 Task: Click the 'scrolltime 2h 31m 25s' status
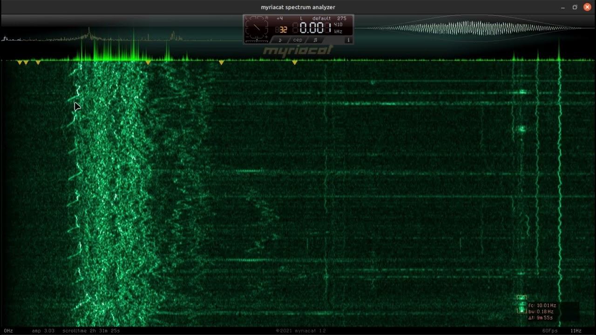pyautogui.click(x=91, y=331)
